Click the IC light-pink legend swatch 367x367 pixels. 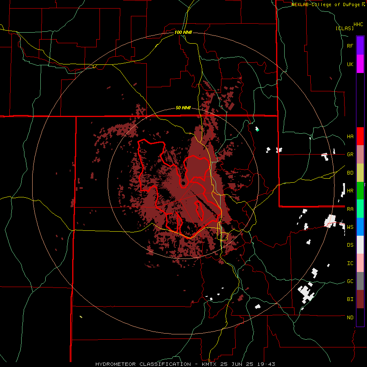360,263
